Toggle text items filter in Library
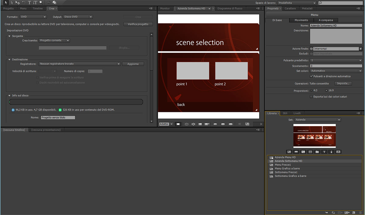 (x=324, y=151)
